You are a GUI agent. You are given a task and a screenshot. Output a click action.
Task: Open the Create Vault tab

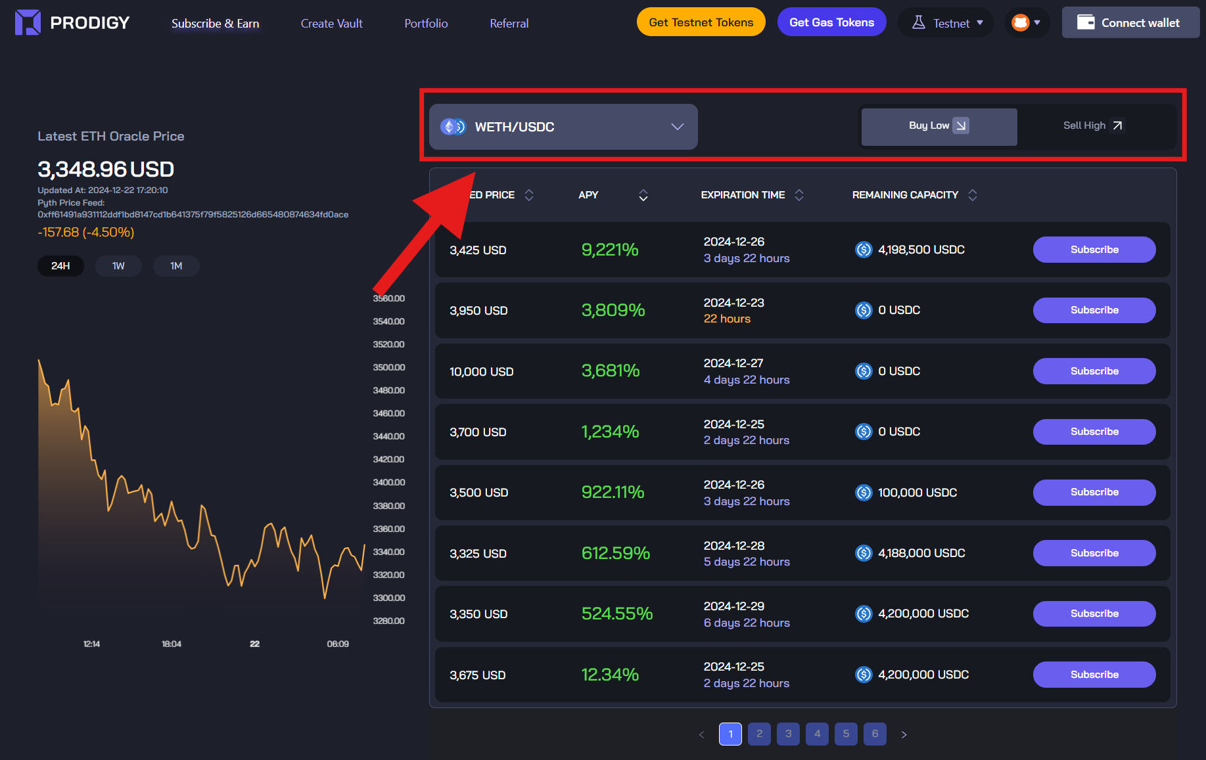point(331,24)
